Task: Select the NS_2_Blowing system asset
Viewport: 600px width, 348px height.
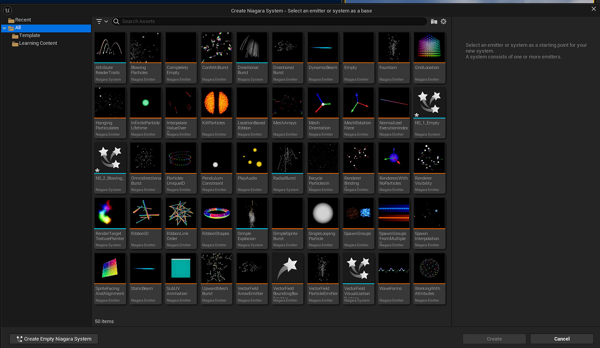Action: tap(110, 168)
